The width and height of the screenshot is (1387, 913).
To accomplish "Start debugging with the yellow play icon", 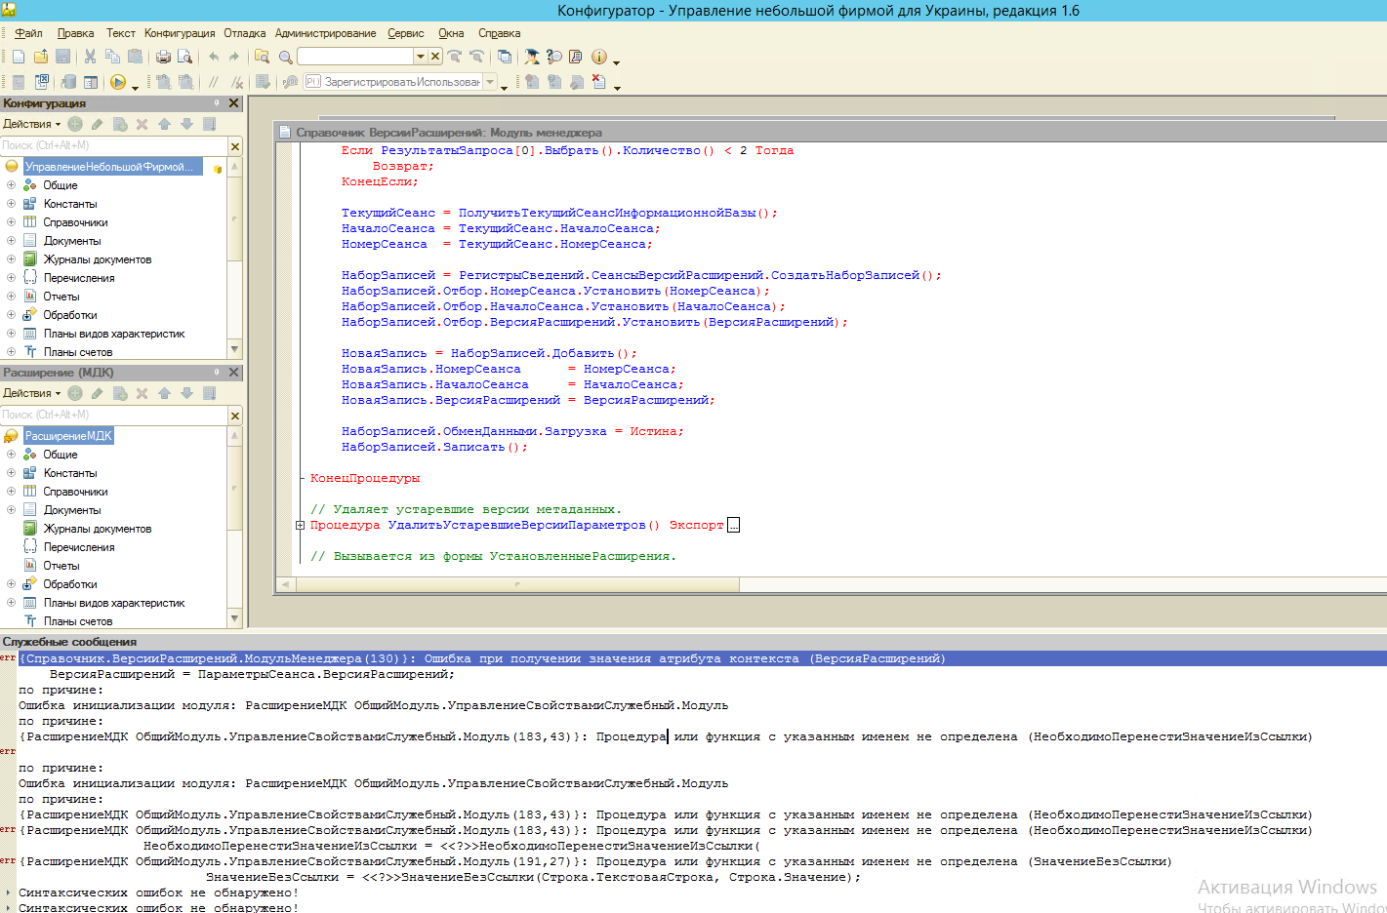I will point(118,83).
